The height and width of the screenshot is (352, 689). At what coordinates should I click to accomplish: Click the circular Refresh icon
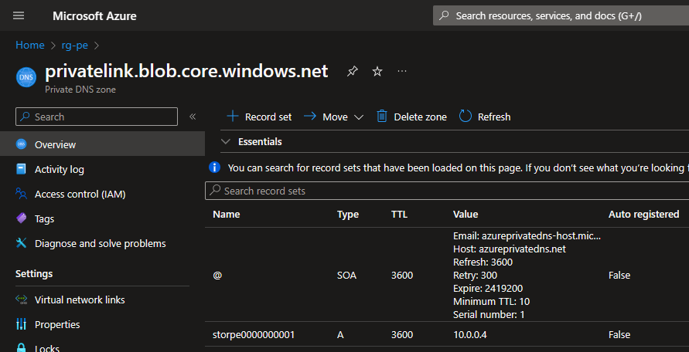click(465, 117)
